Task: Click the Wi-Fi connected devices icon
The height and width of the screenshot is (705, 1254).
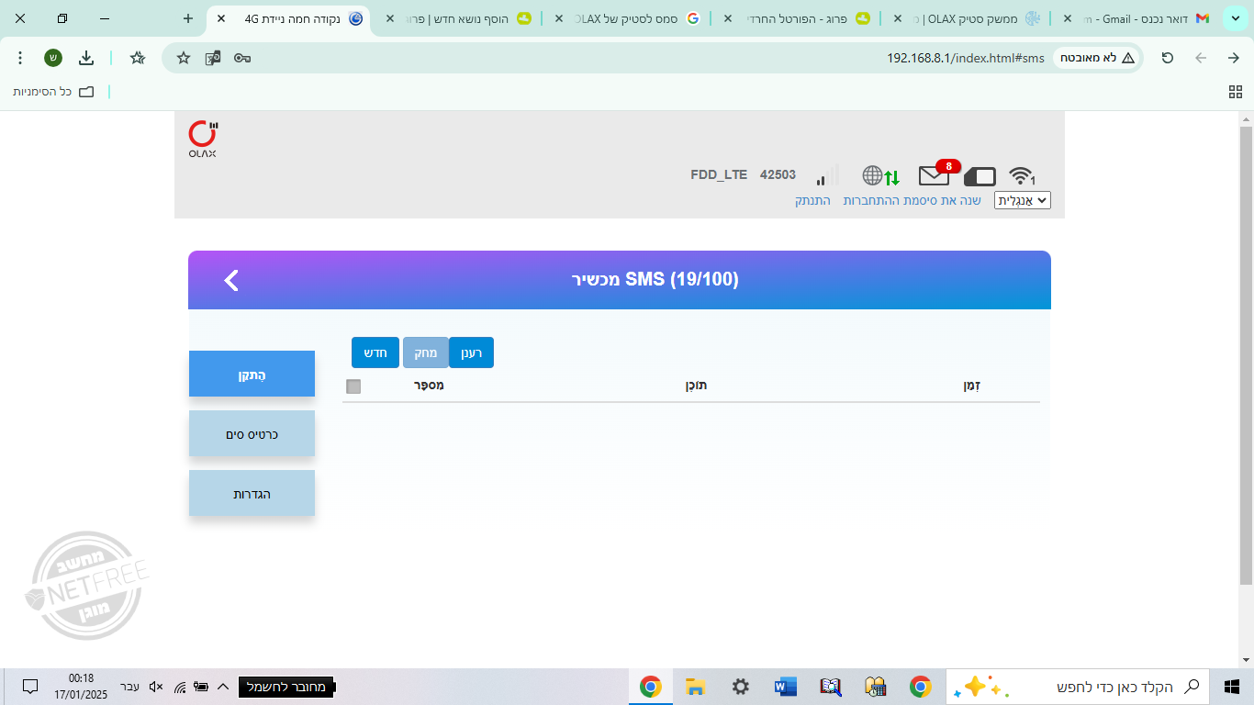Action: click(1021, 175)
